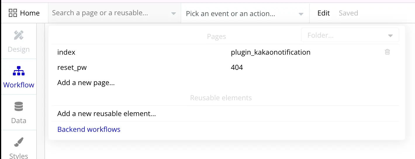Open the plugin_kakaonotification page

click(x=270, y=52)
